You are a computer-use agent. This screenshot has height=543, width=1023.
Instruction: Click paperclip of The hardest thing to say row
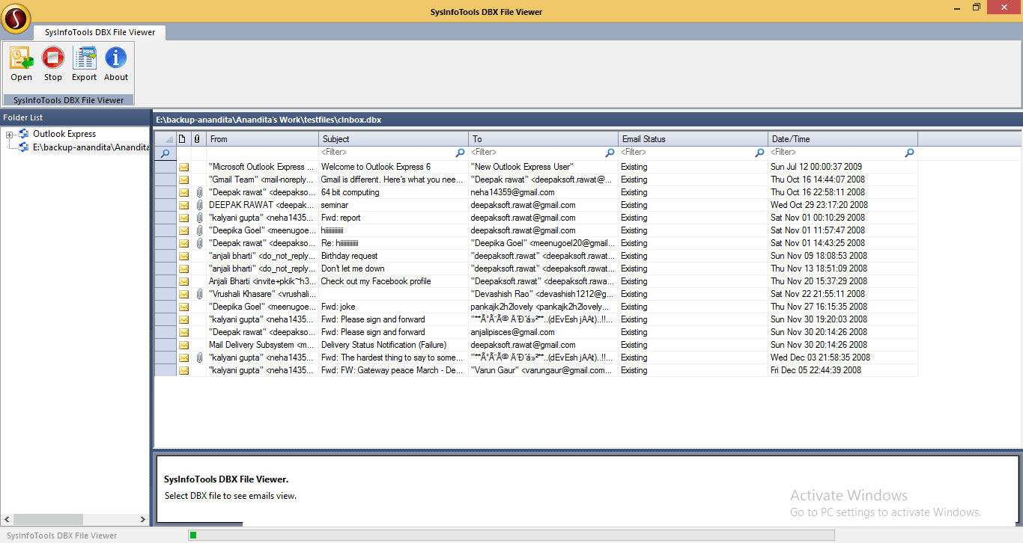pos(199,358)
